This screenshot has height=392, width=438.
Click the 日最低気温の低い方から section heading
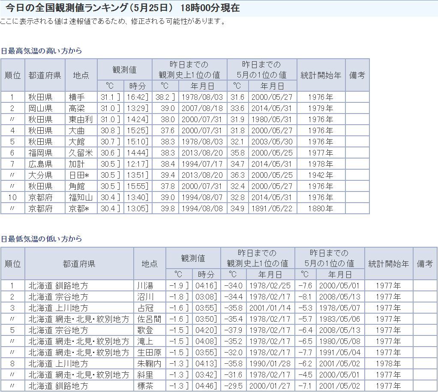click(41, 239)
